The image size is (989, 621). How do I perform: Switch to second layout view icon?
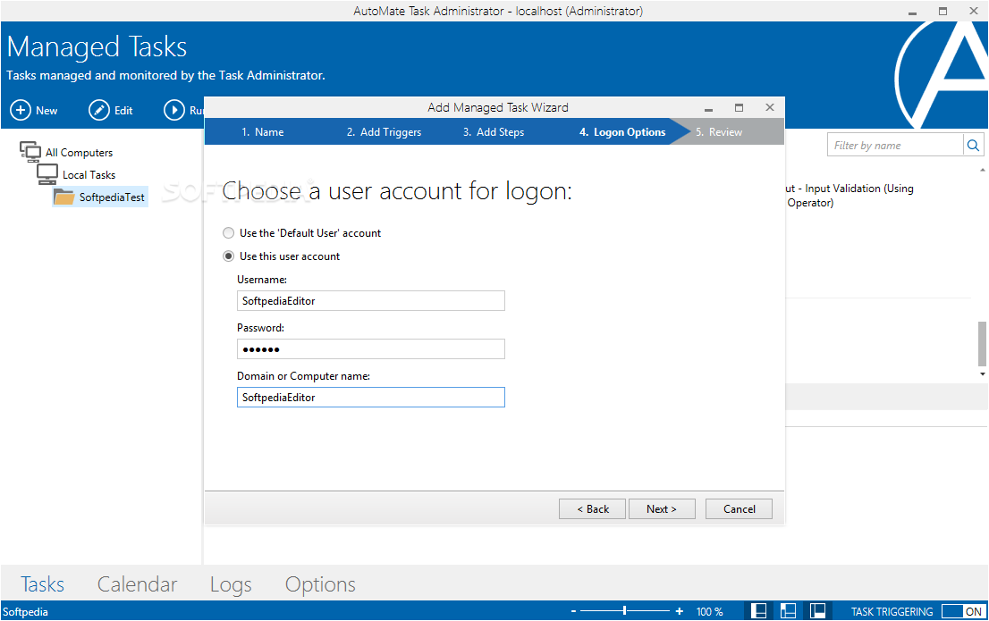(x=788, y=611)
